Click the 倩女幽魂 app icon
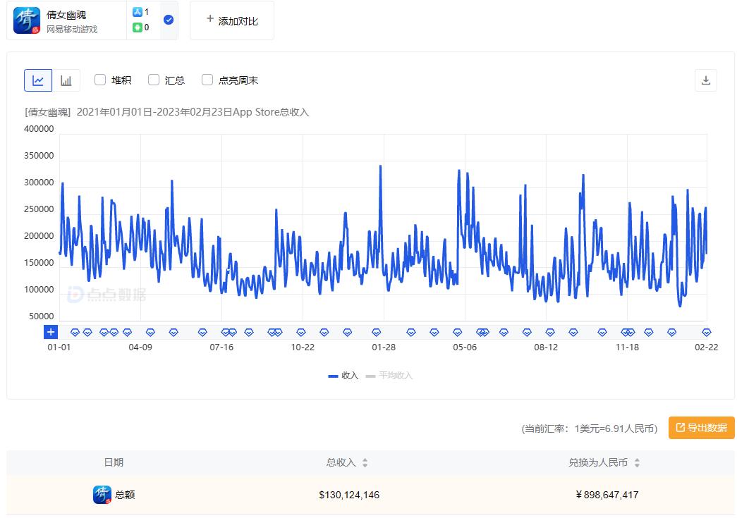Viewport: 737px width, 518px height. 26,20
